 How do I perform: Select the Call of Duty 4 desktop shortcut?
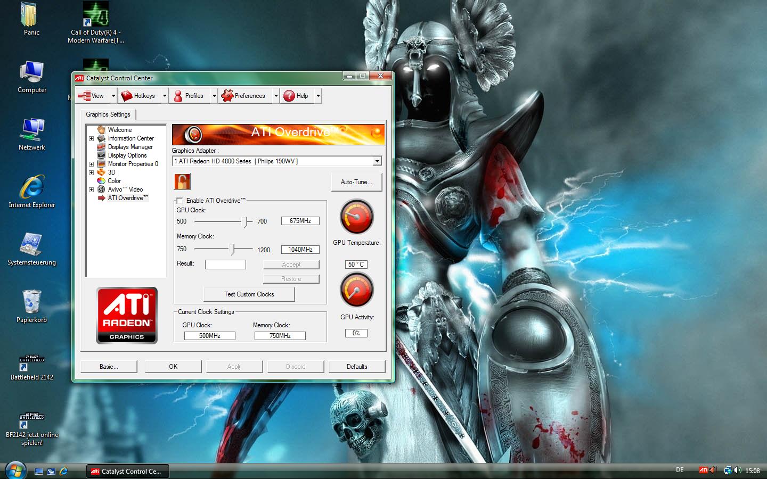coord(96,22)
